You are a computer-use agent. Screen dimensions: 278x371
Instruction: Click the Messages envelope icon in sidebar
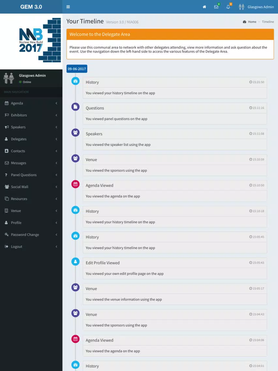click(x=7, y=163)
